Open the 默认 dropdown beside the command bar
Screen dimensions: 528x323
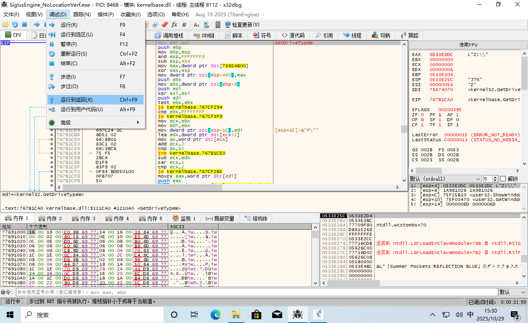[512, 292]
